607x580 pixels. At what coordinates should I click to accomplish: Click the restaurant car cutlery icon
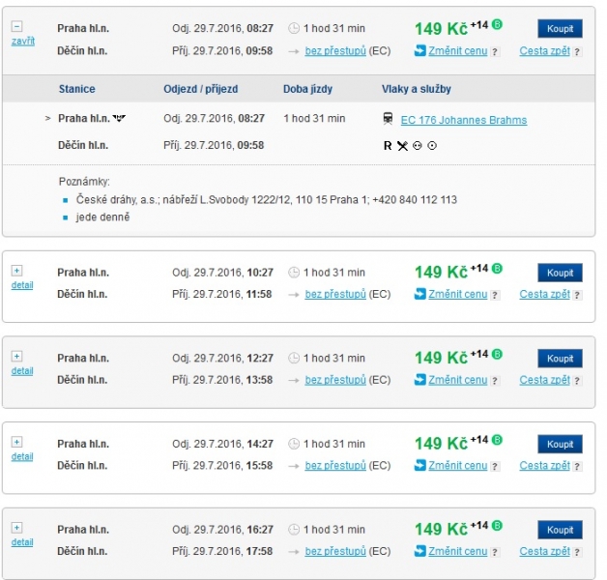click(x=402, y=145)
